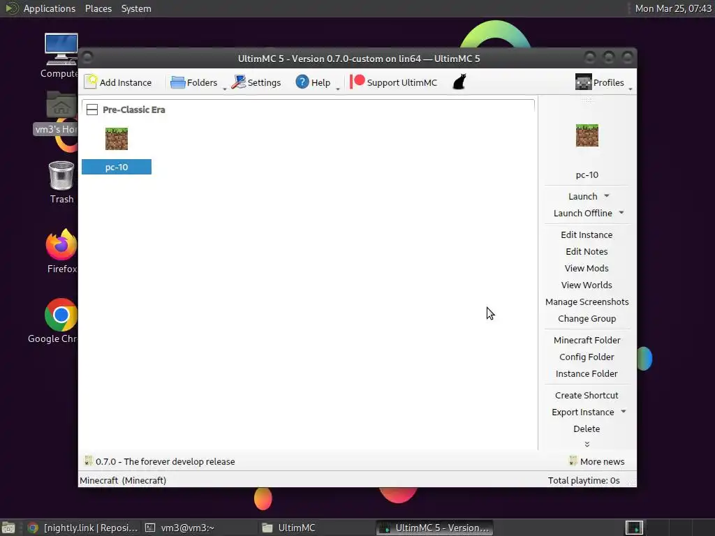715x536 pixels.
Task: Select the Trash desktop icon
Action: tap(61, 182)
